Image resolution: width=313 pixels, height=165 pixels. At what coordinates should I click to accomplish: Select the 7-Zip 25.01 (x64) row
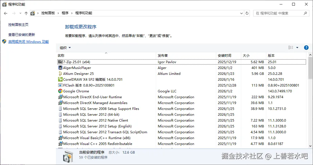pyautogui.click(x=182, y=62)
